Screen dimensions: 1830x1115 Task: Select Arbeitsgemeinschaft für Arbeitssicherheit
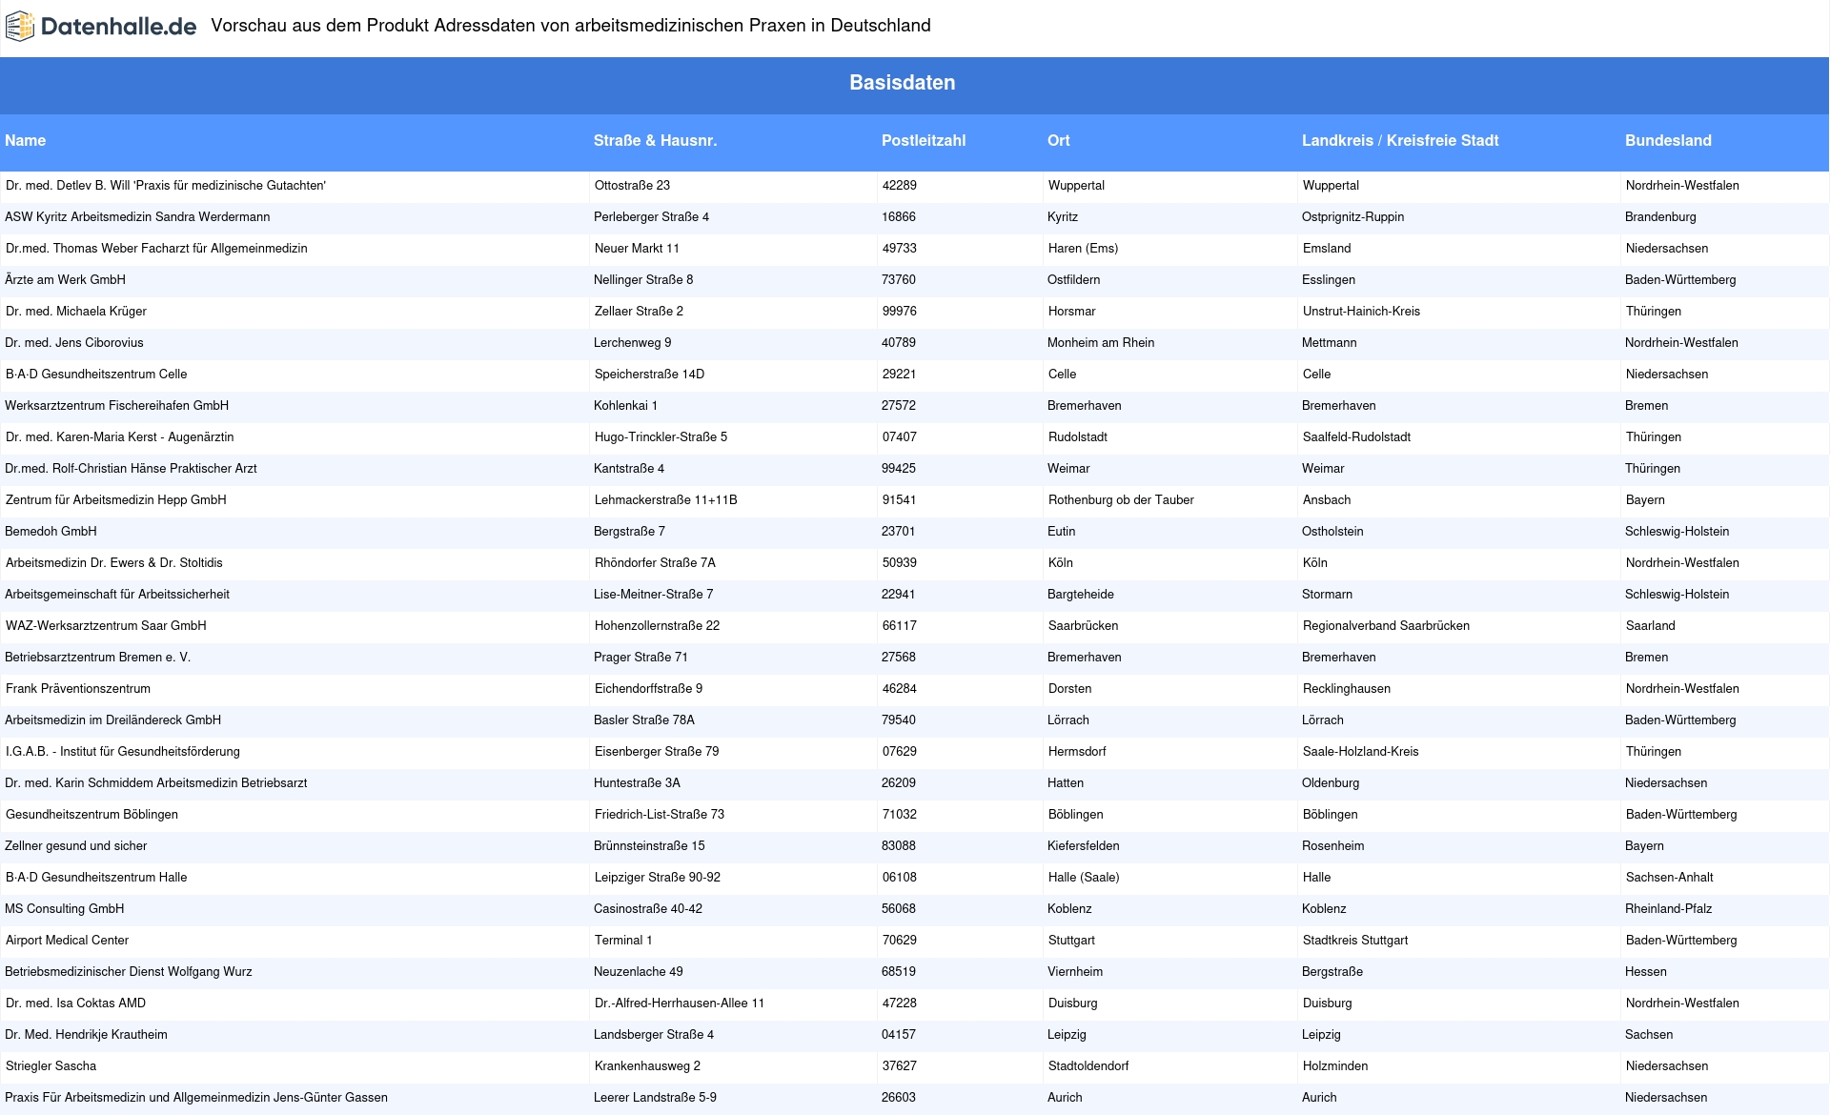pyautogui.click(x=117, y=595)
